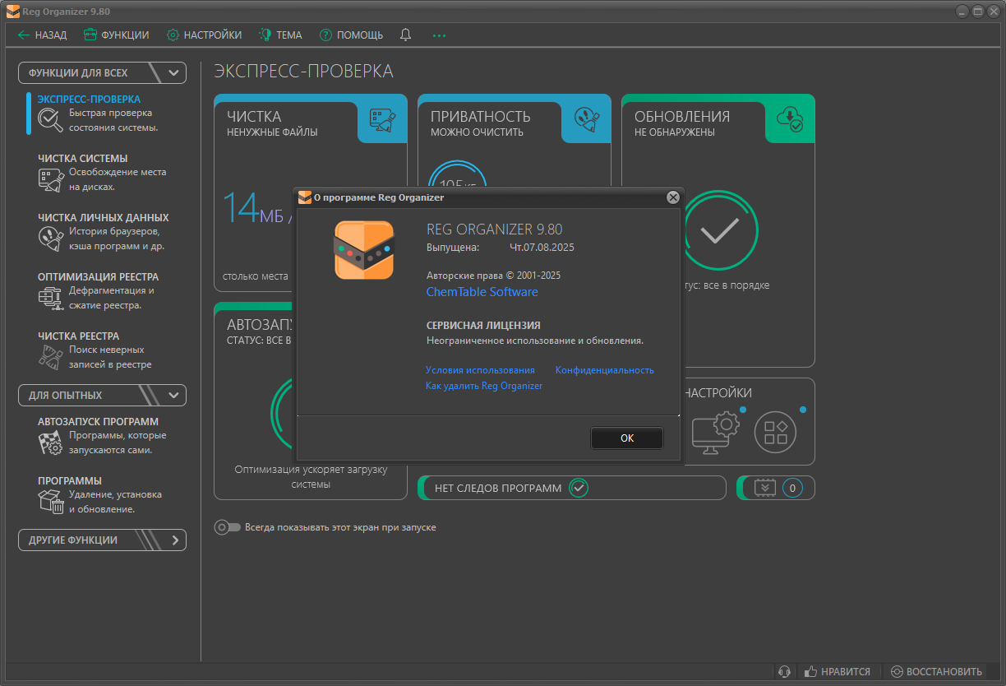Click the release date Чт.07.08.2025
The width and height of the screenshot is (1006, 686).
pyautogui.click(x=542, y=247)
